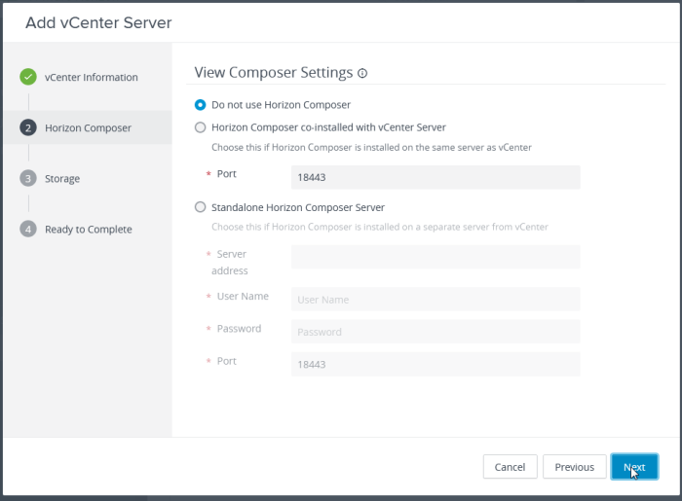Open Storage step in wizard sidebar

click(62, 179)
